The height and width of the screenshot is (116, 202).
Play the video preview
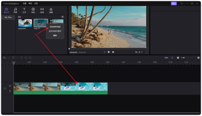coord(109,52)
